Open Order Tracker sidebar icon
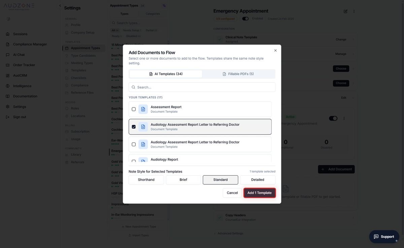The height and width of the screenshot is (248, 404). click(x=8, y=65)
